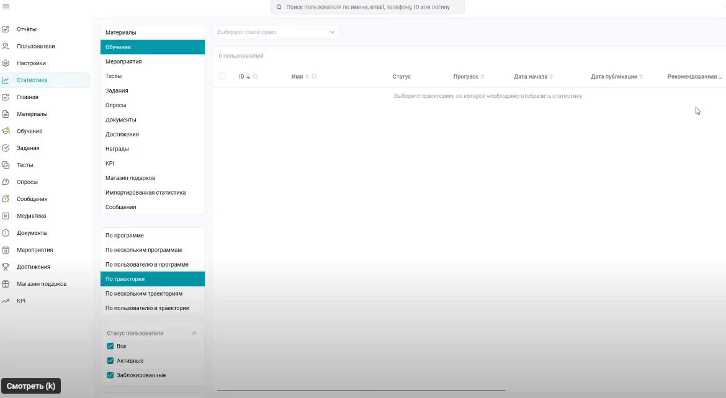Click the Задания checkmark icon
This screenshot has height=398, width=726.
6,148
